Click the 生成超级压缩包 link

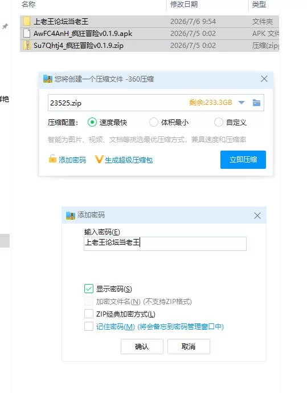pyautogui.click(x=129, y=160)
